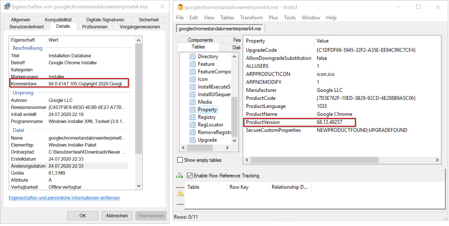Screen dimensions: 449x226
Task: Uncheck Enable Row Reference Tracking
Action: point(190,175)
